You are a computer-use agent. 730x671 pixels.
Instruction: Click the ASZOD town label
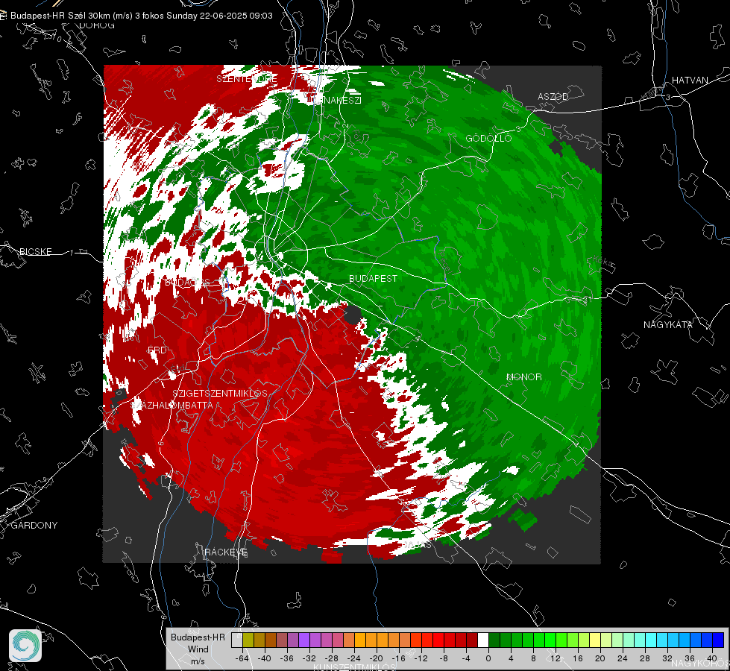click(x=553, y=96)
